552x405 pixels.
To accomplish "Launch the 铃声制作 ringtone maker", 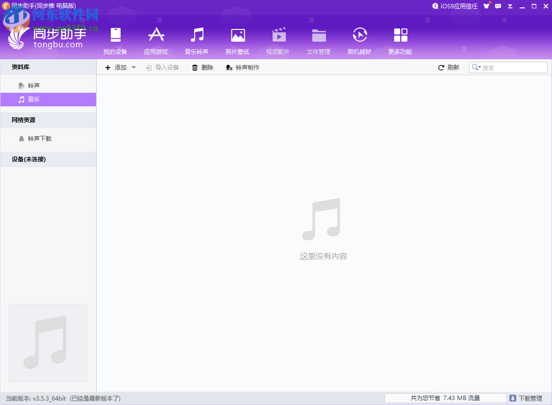I will click(242, 67).
